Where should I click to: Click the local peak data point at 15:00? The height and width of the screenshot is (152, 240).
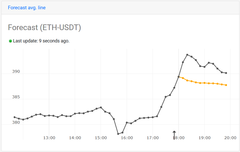[101, 108]
